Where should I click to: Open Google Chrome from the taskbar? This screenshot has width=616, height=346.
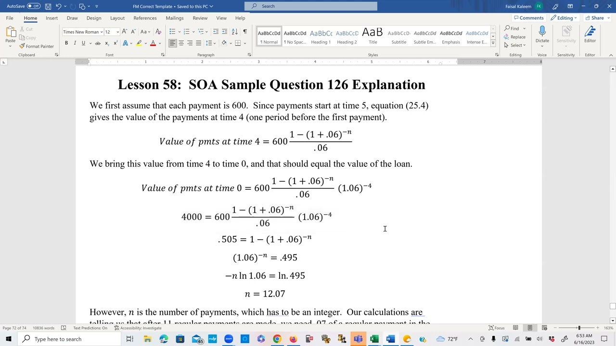click(277, 339)
